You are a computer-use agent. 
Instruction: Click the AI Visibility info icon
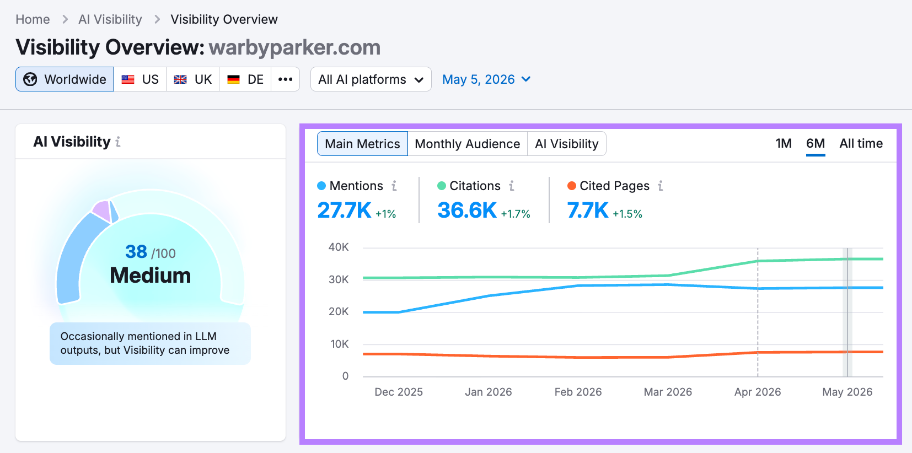point(118,142)
